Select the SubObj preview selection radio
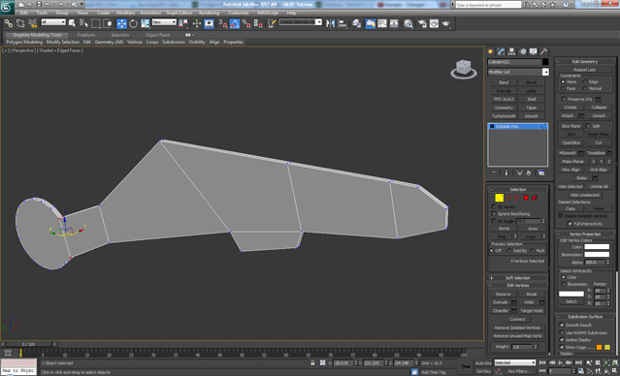620x376 pixels. (509, 251)
